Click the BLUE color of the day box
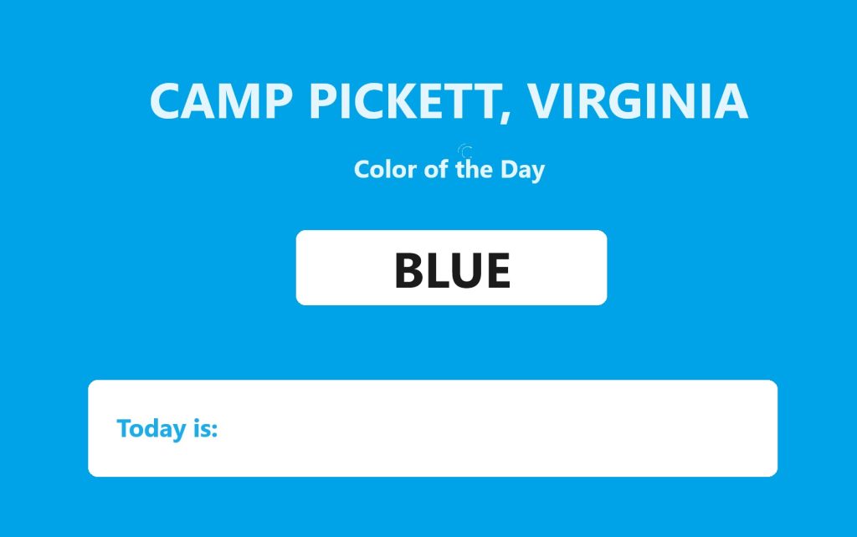 (451, 268)
